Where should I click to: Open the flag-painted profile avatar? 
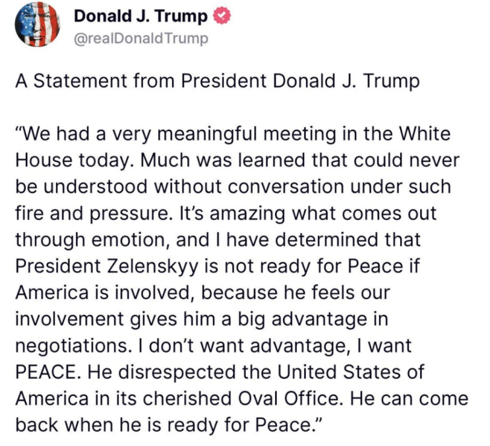[x=38, y=26]
